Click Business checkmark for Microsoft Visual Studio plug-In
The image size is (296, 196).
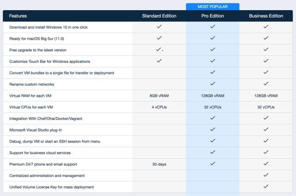coord(266,130)
